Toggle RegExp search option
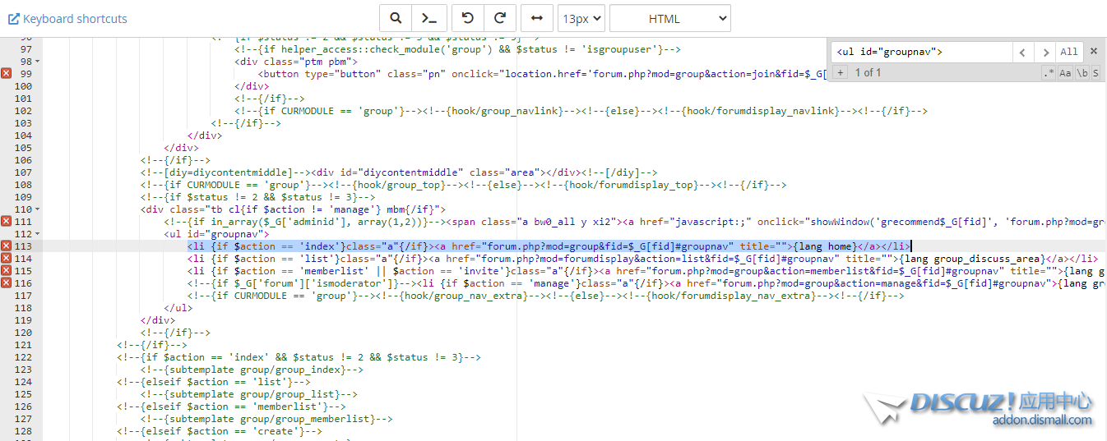 coord(1049,73)
